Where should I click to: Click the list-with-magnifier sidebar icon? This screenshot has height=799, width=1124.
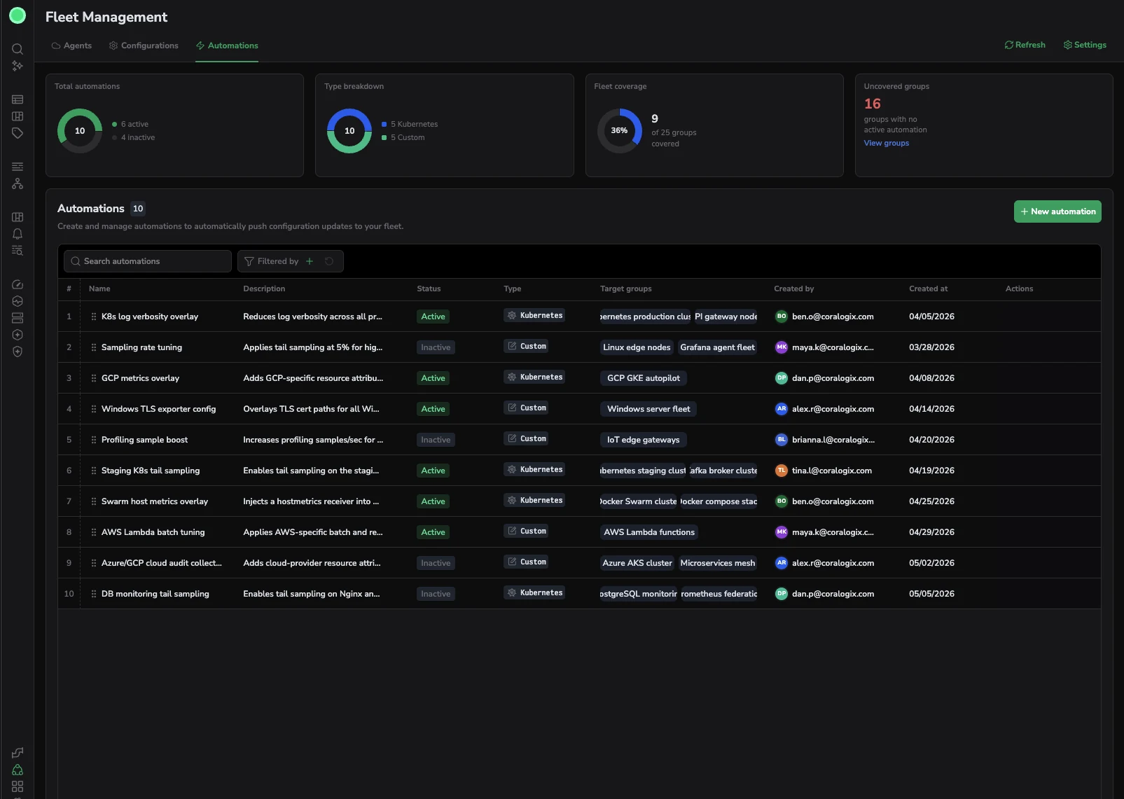18,251
